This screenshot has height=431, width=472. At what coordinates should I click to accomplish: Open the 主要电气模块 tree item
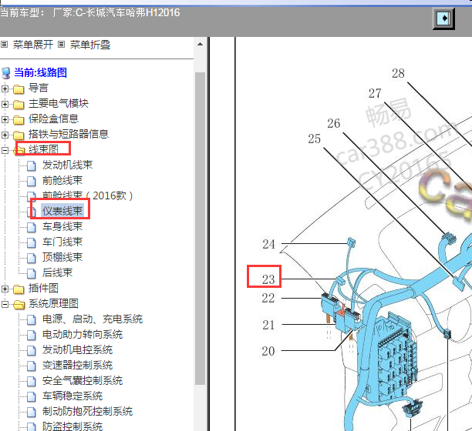point(59,103)
